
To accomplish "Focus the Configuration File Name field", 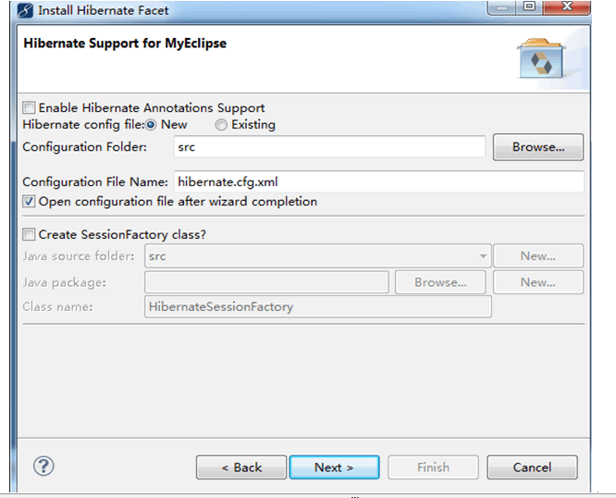I will click(x=379, y=182).
